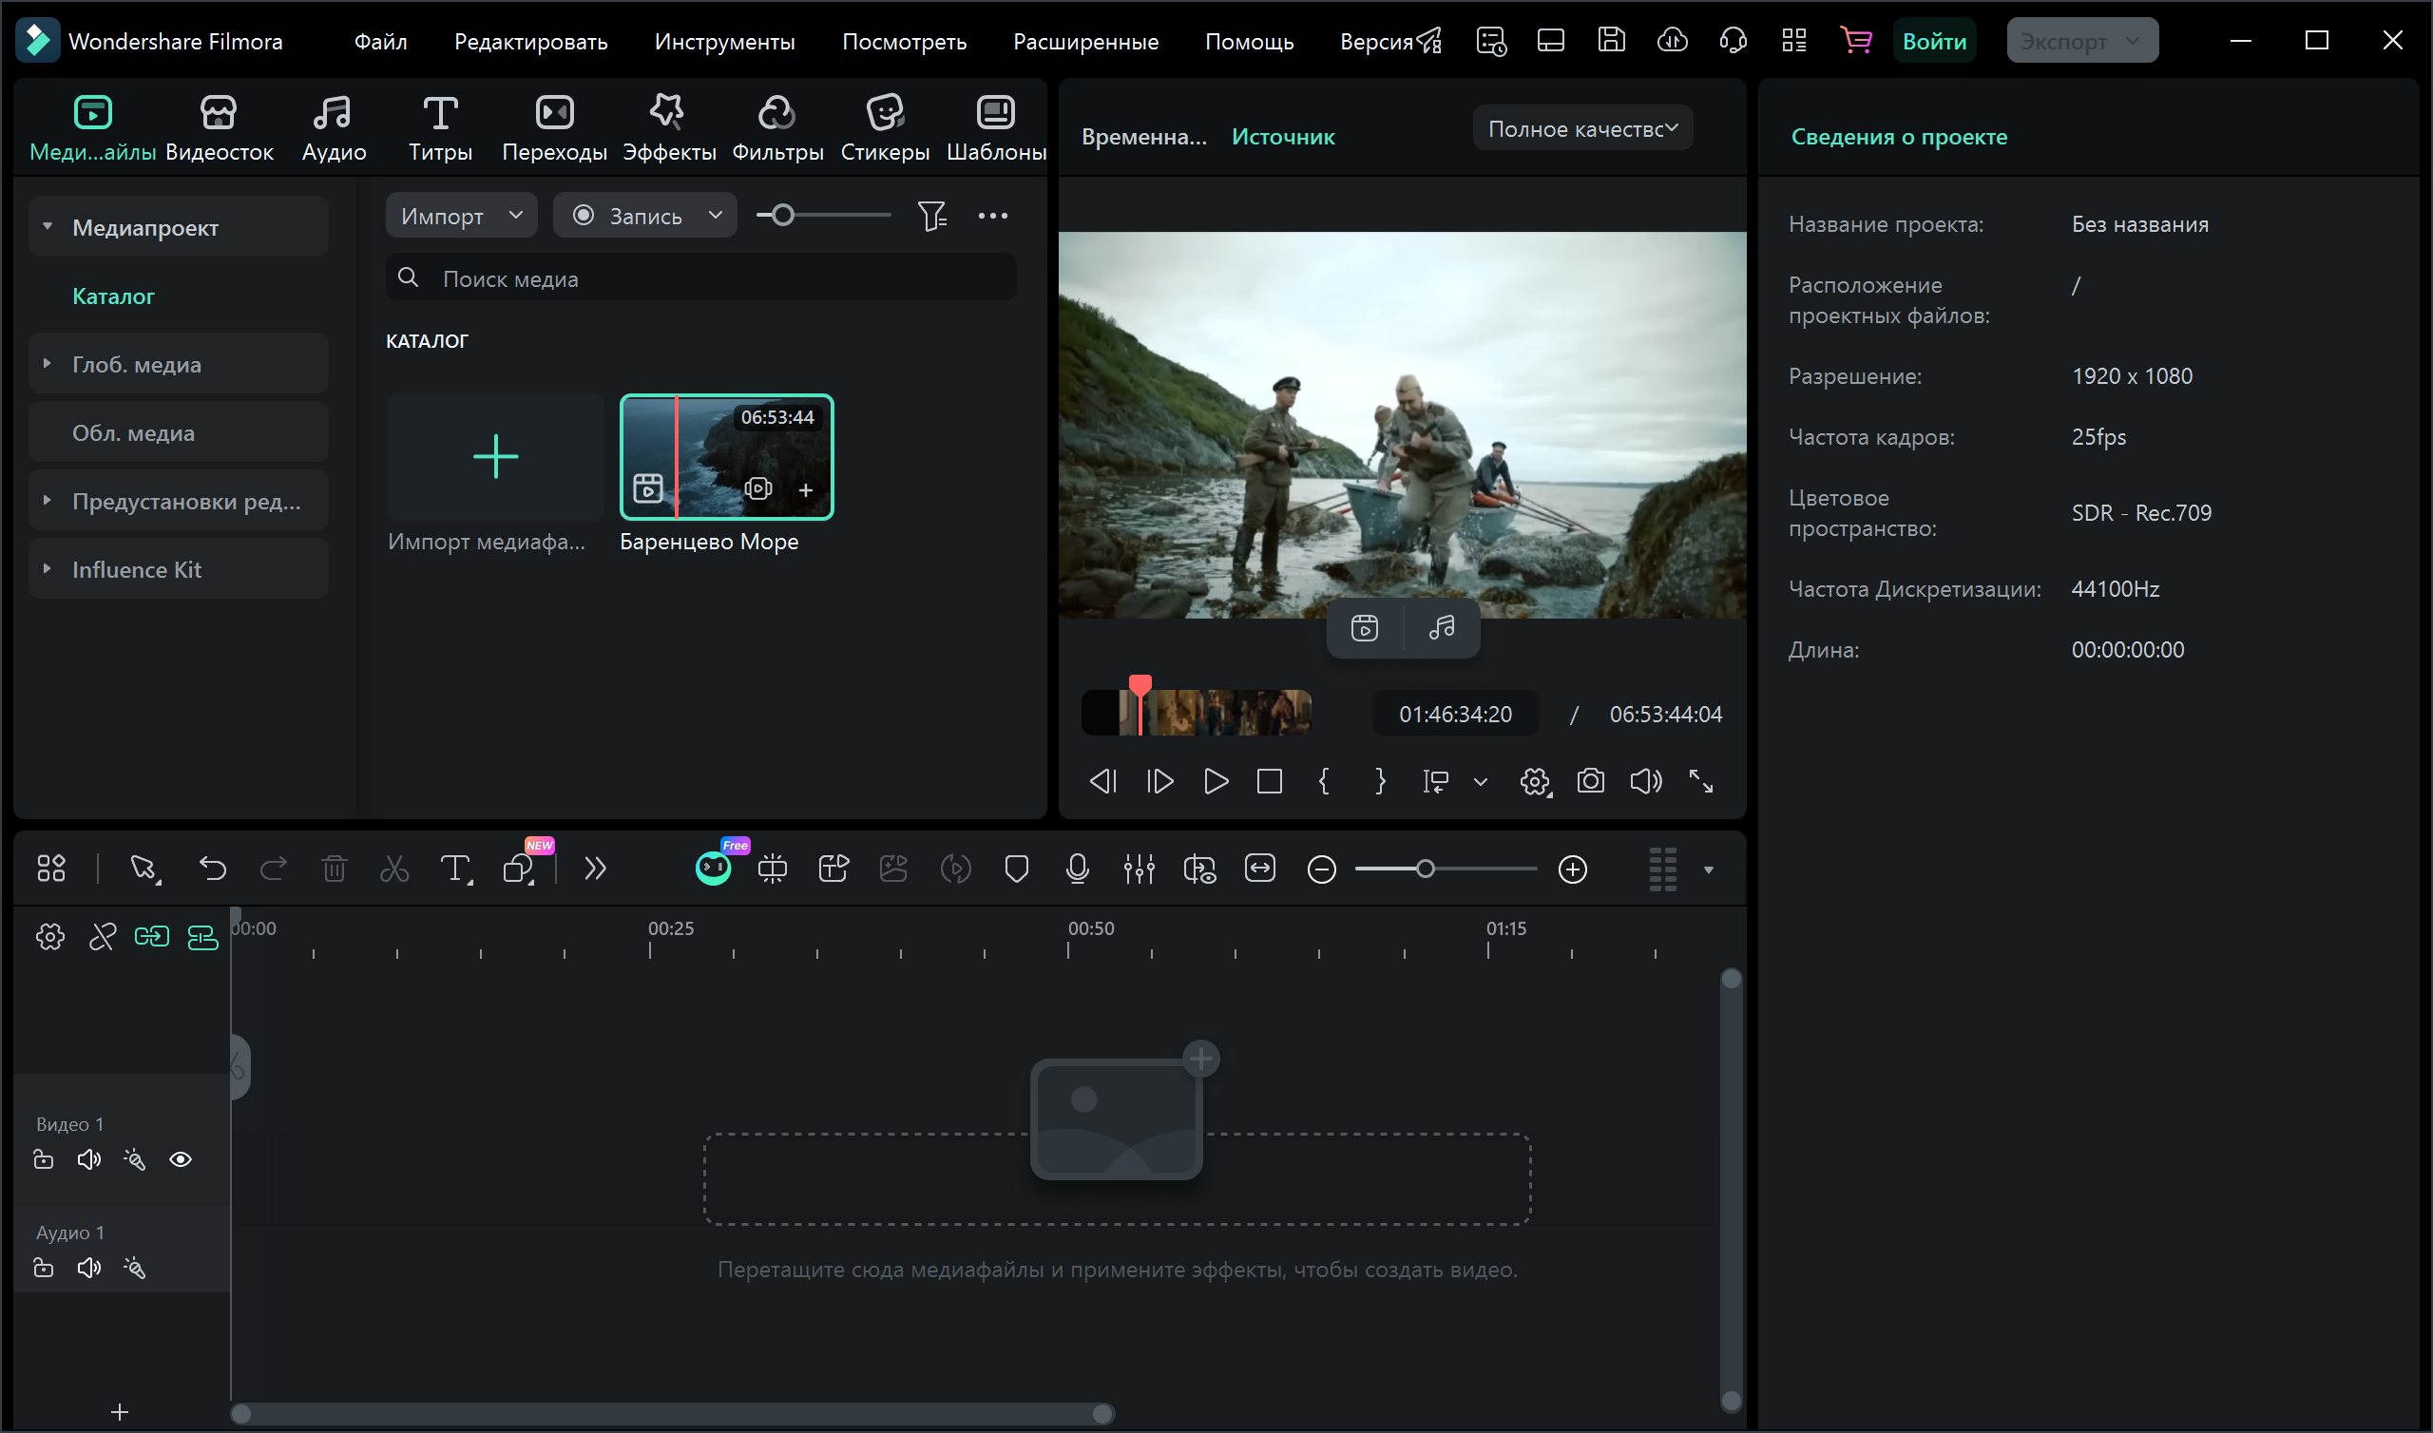Screen dimensions: 2433x1433
Task: Click the marker shield icon in toolbar
Action: point(1016,869)
